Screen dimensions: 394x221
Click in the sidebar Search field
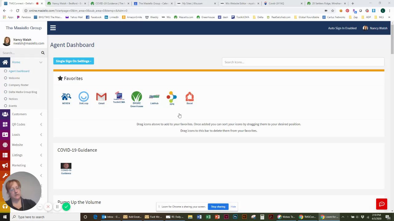pyautogui.click(x=21, y=53)
